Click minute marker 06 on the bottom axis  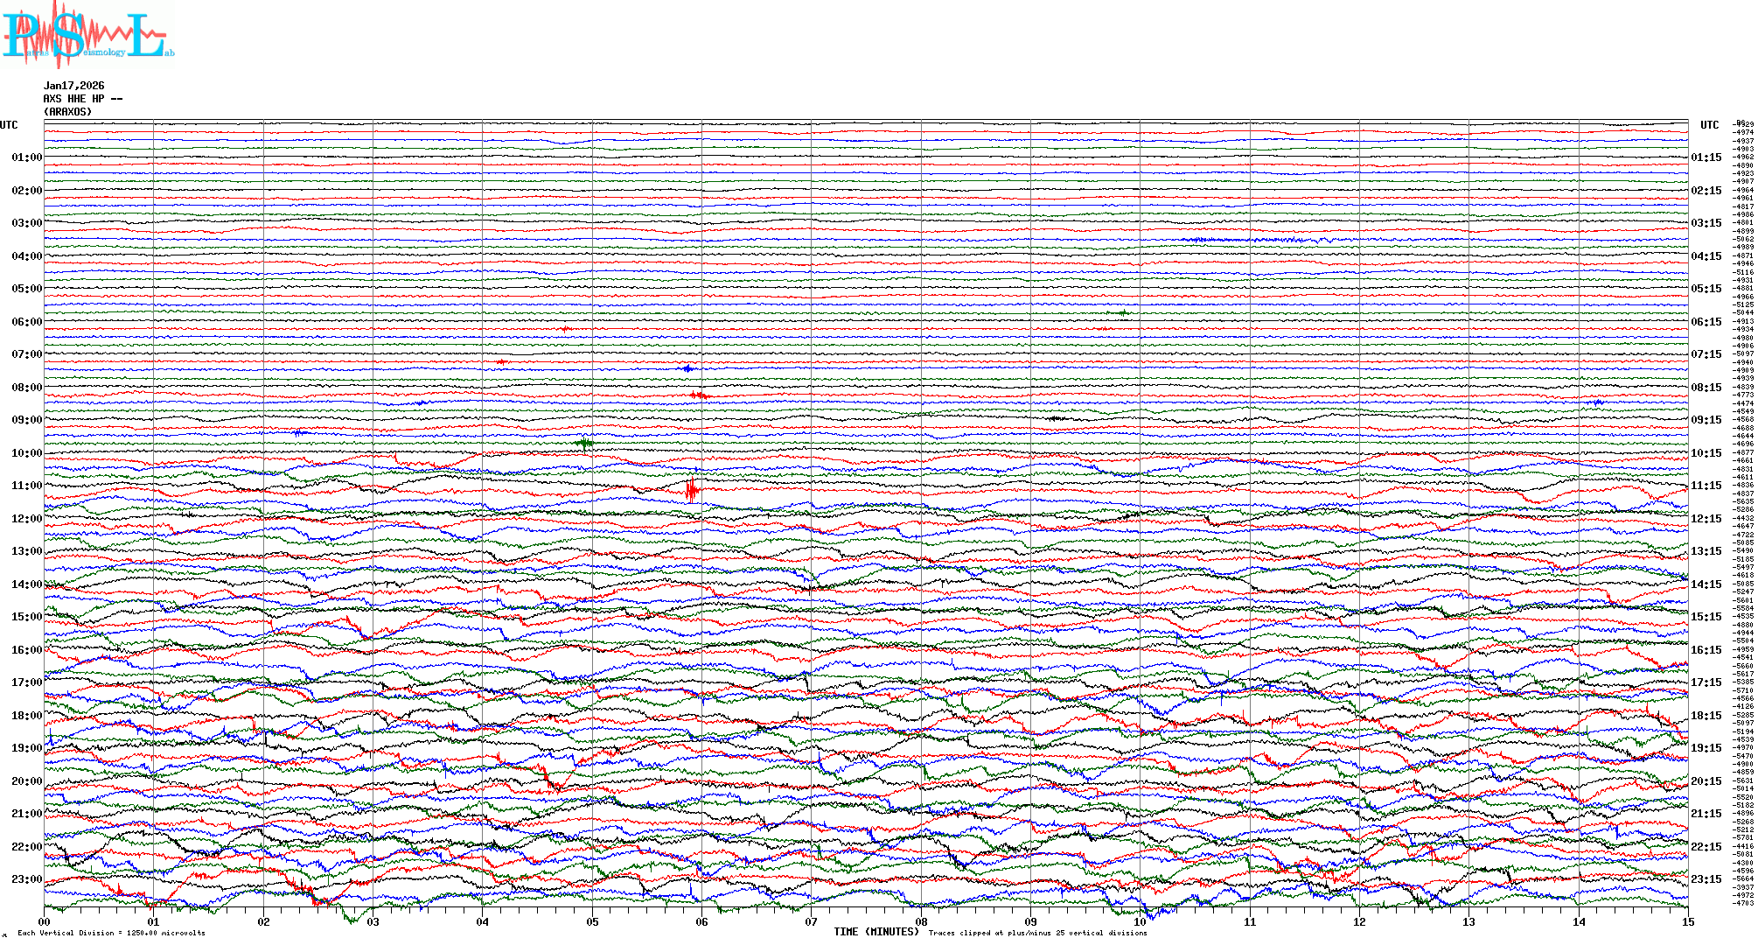pyautogui.click(x=701, y=921)
